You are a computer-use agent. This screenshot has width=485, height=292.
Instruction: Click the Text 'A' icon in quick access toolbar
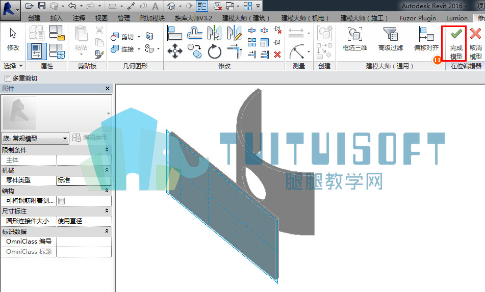pyautogui.click(x=155, y=6)
